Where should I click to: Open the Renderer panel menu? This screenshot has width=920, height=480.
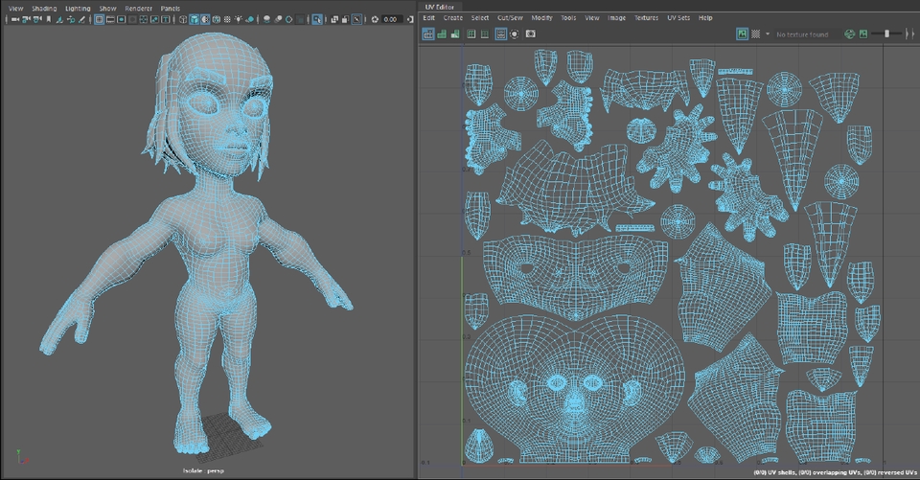(x=138, y=8)
